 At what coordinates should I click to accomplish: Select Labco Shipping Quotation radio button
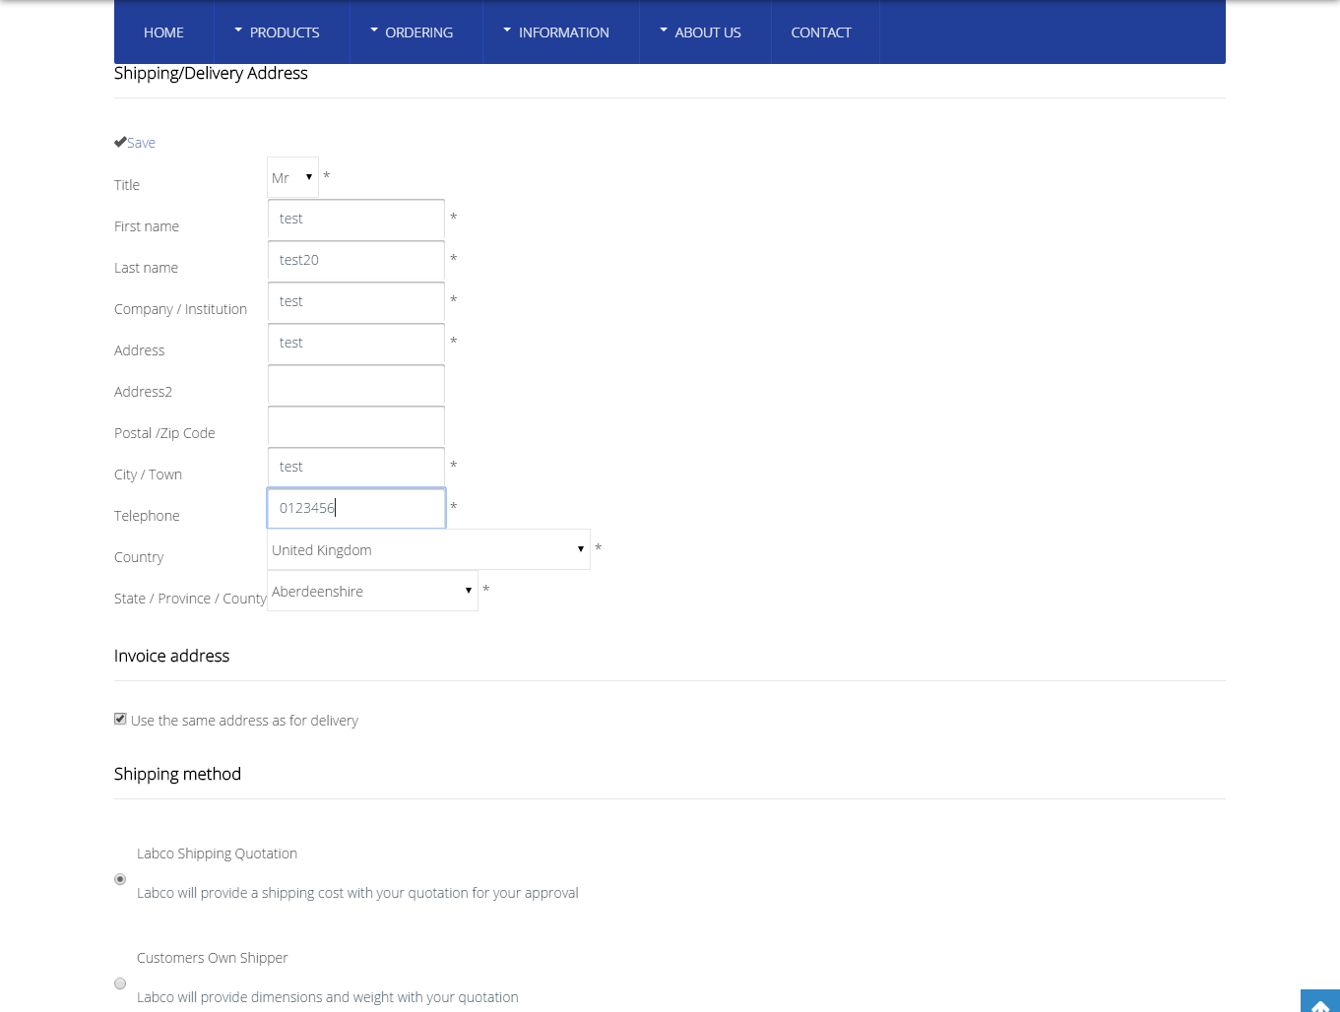pyautogui.click(x=120, y=879)
